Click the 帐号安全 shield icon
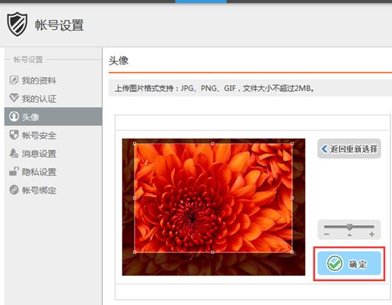392x305 pixels. (14, 134)
